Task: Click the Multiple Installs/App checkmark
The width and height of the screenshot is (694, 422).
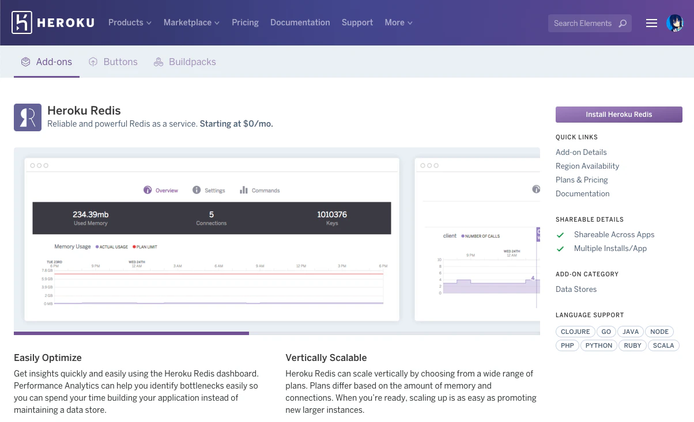Action: tap(560, 249)
